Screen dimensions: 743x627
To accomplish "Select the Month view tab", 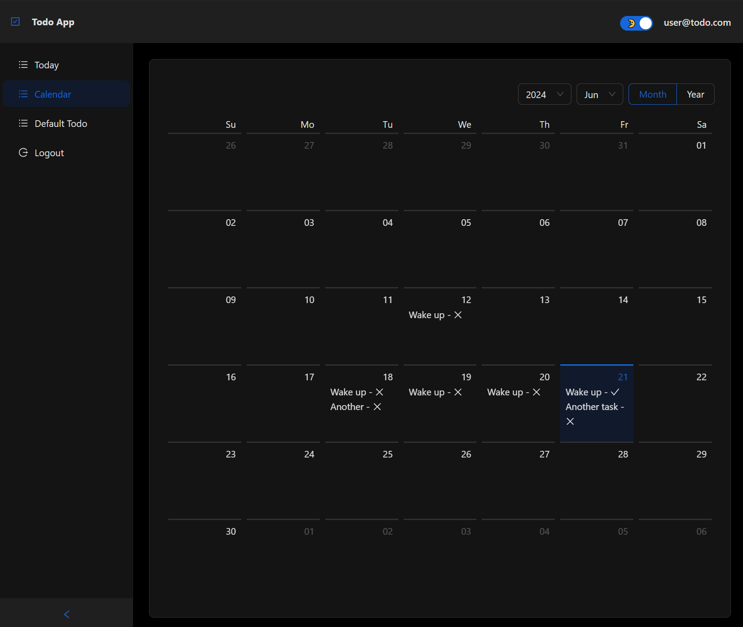I will [652, 94].
